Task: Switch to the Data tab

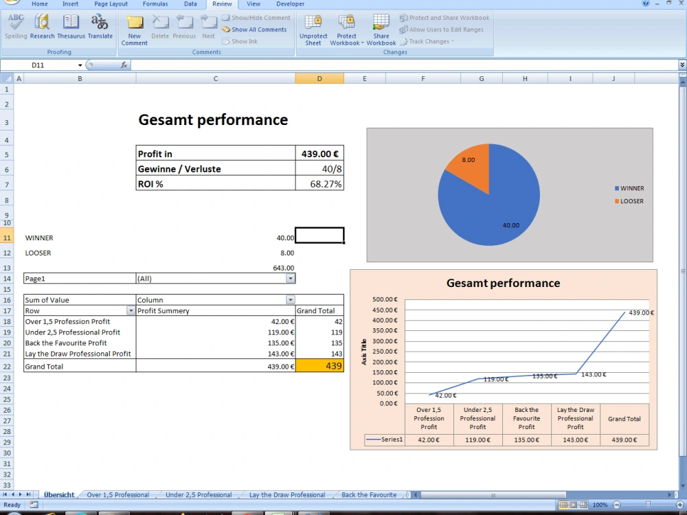Action: click(x=190, y=4)
